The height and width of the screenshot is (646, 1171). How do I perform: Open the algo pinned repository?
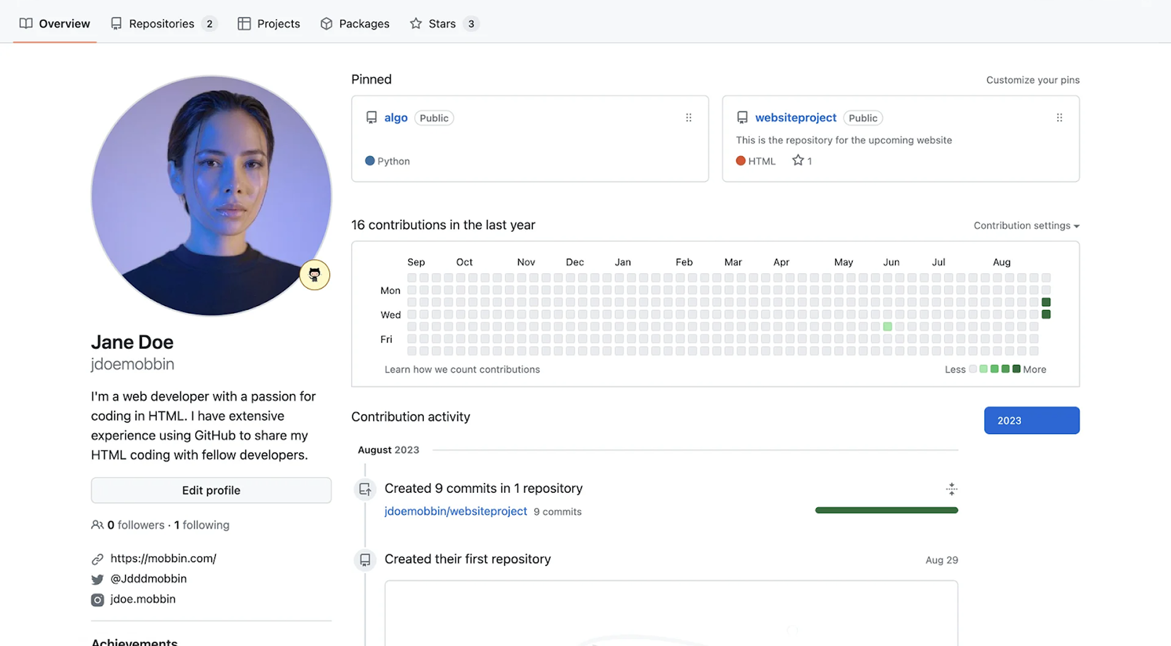[396, 118]
